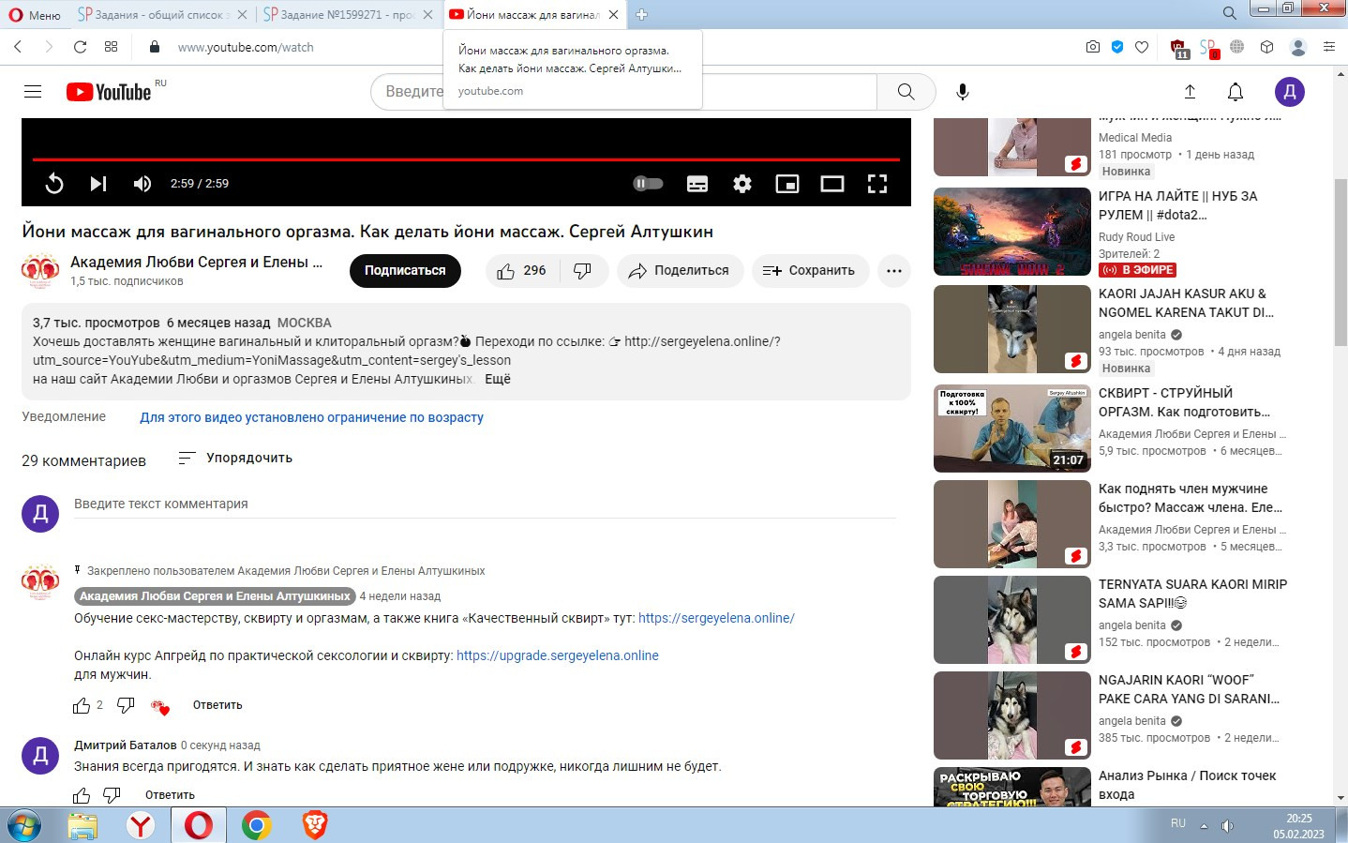Dislike the video

tap(583, 271)
